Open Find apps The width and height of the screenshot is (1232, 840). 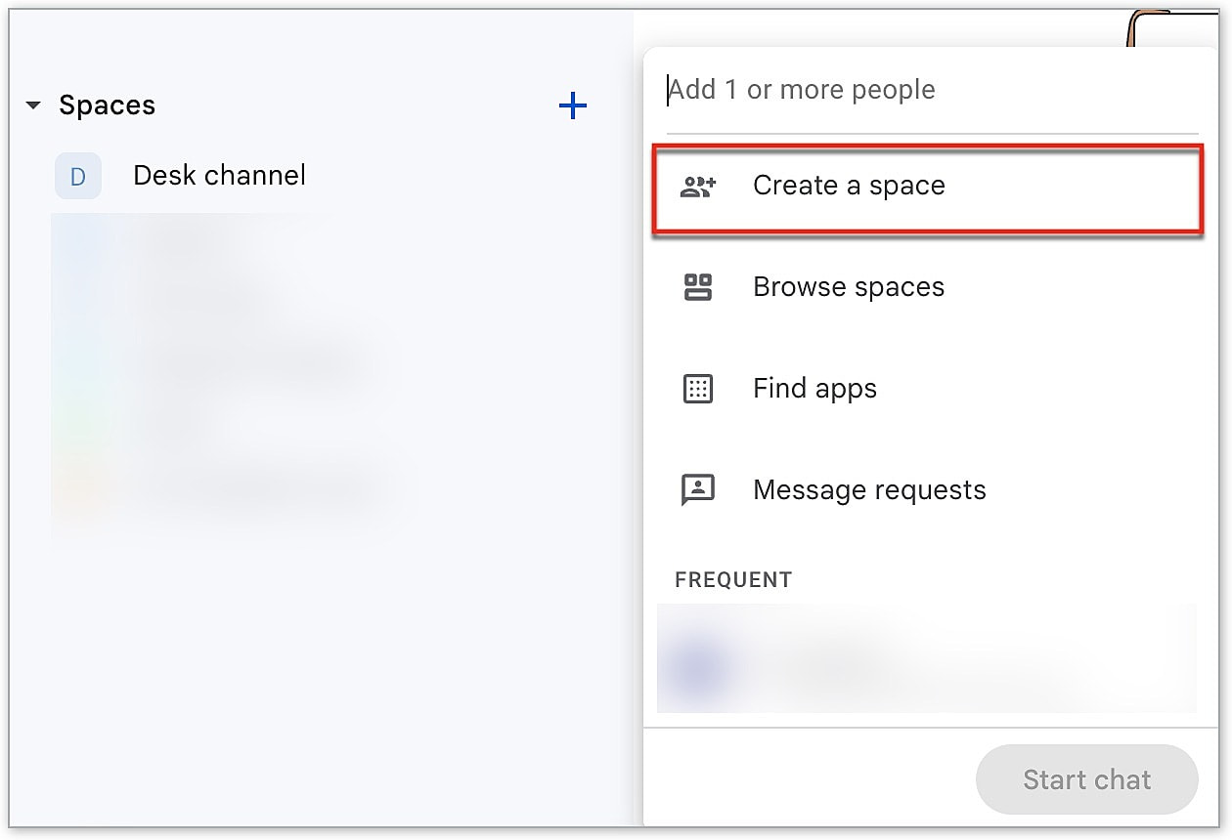click(x=814, y=389)
